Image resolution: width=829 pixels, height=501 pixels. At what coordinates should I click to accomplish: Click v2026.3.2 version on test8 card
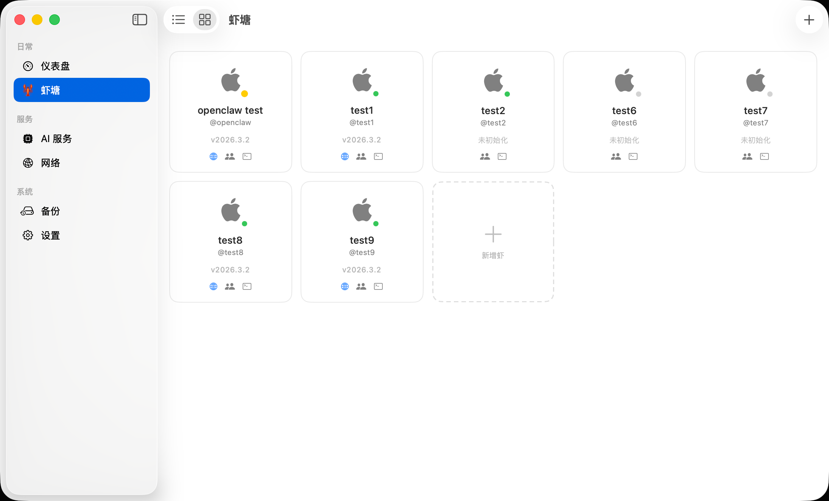coord(230,270)
